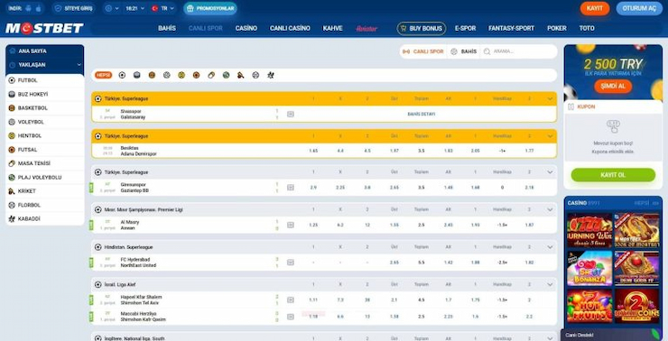Select the HEPSI all-sports pill
668x341 pixels.
[104, 75]
